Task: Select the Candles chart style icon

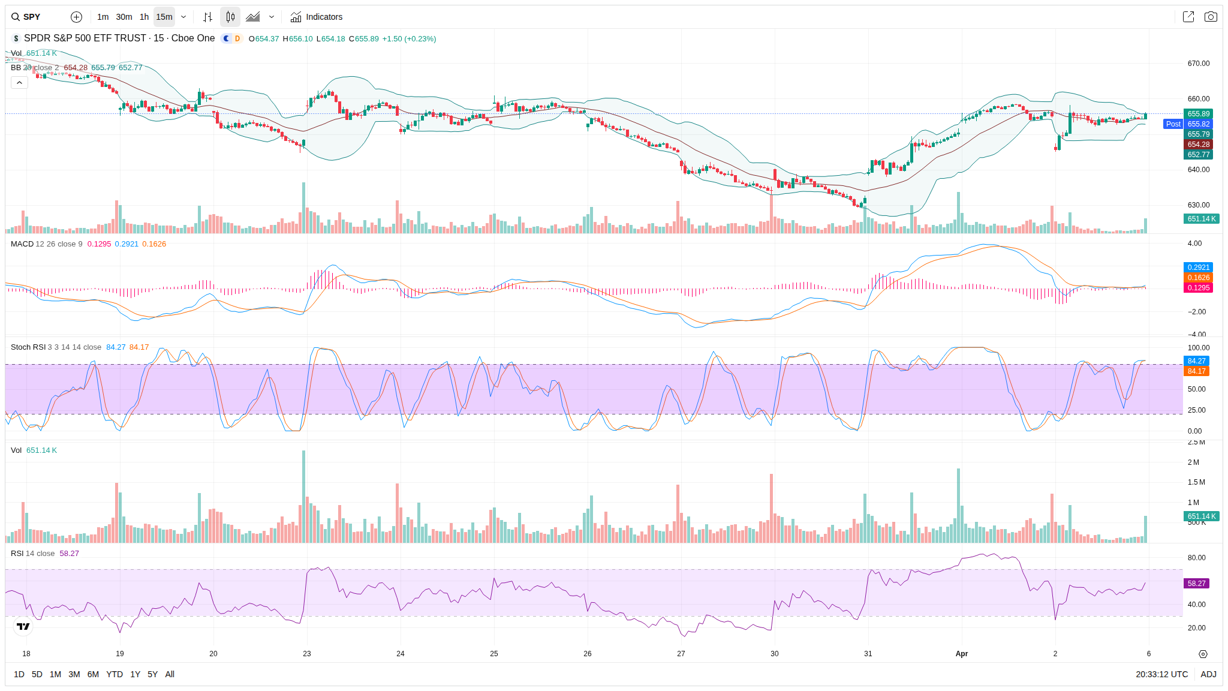Action: tap(230, 17)
